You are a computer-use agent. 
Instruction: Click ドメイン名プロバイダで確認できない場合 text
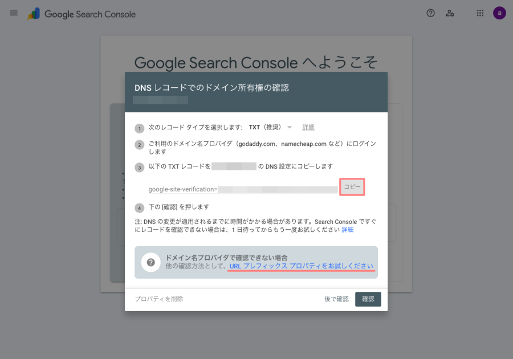coord(226,258)
